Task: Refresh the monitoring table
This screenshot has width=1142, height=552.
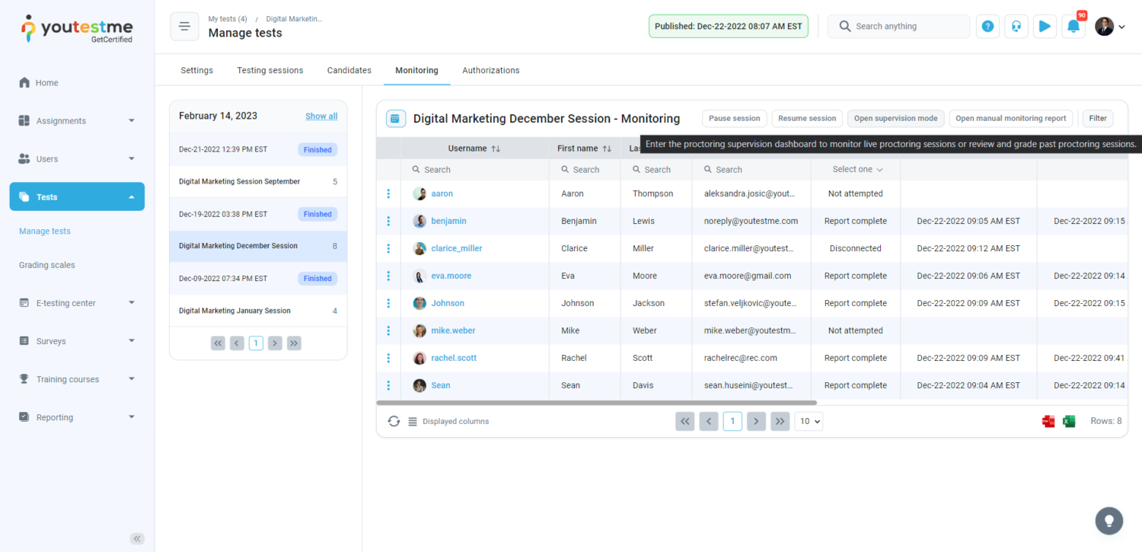Action: pyautogui.click(x=394, y=421)
